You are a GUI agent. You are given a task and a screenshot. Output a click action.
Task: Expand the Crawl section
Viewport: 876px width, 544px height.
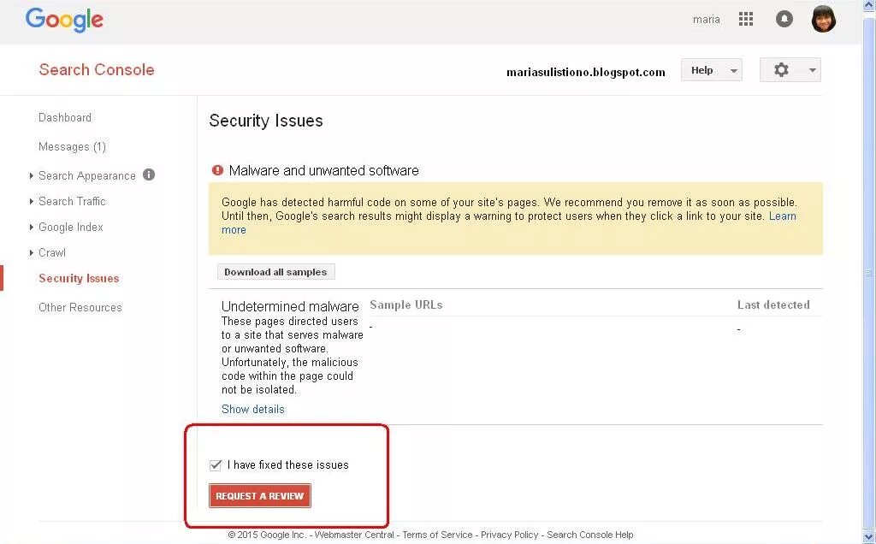[x=52, y=252]
